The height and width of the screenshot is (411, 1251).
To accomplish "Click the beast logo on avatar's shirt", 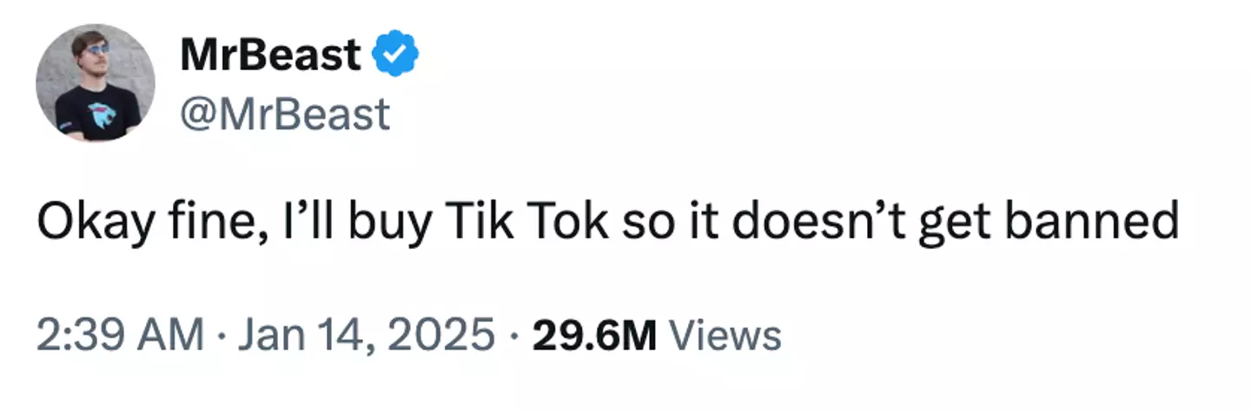I will (101, 114).
